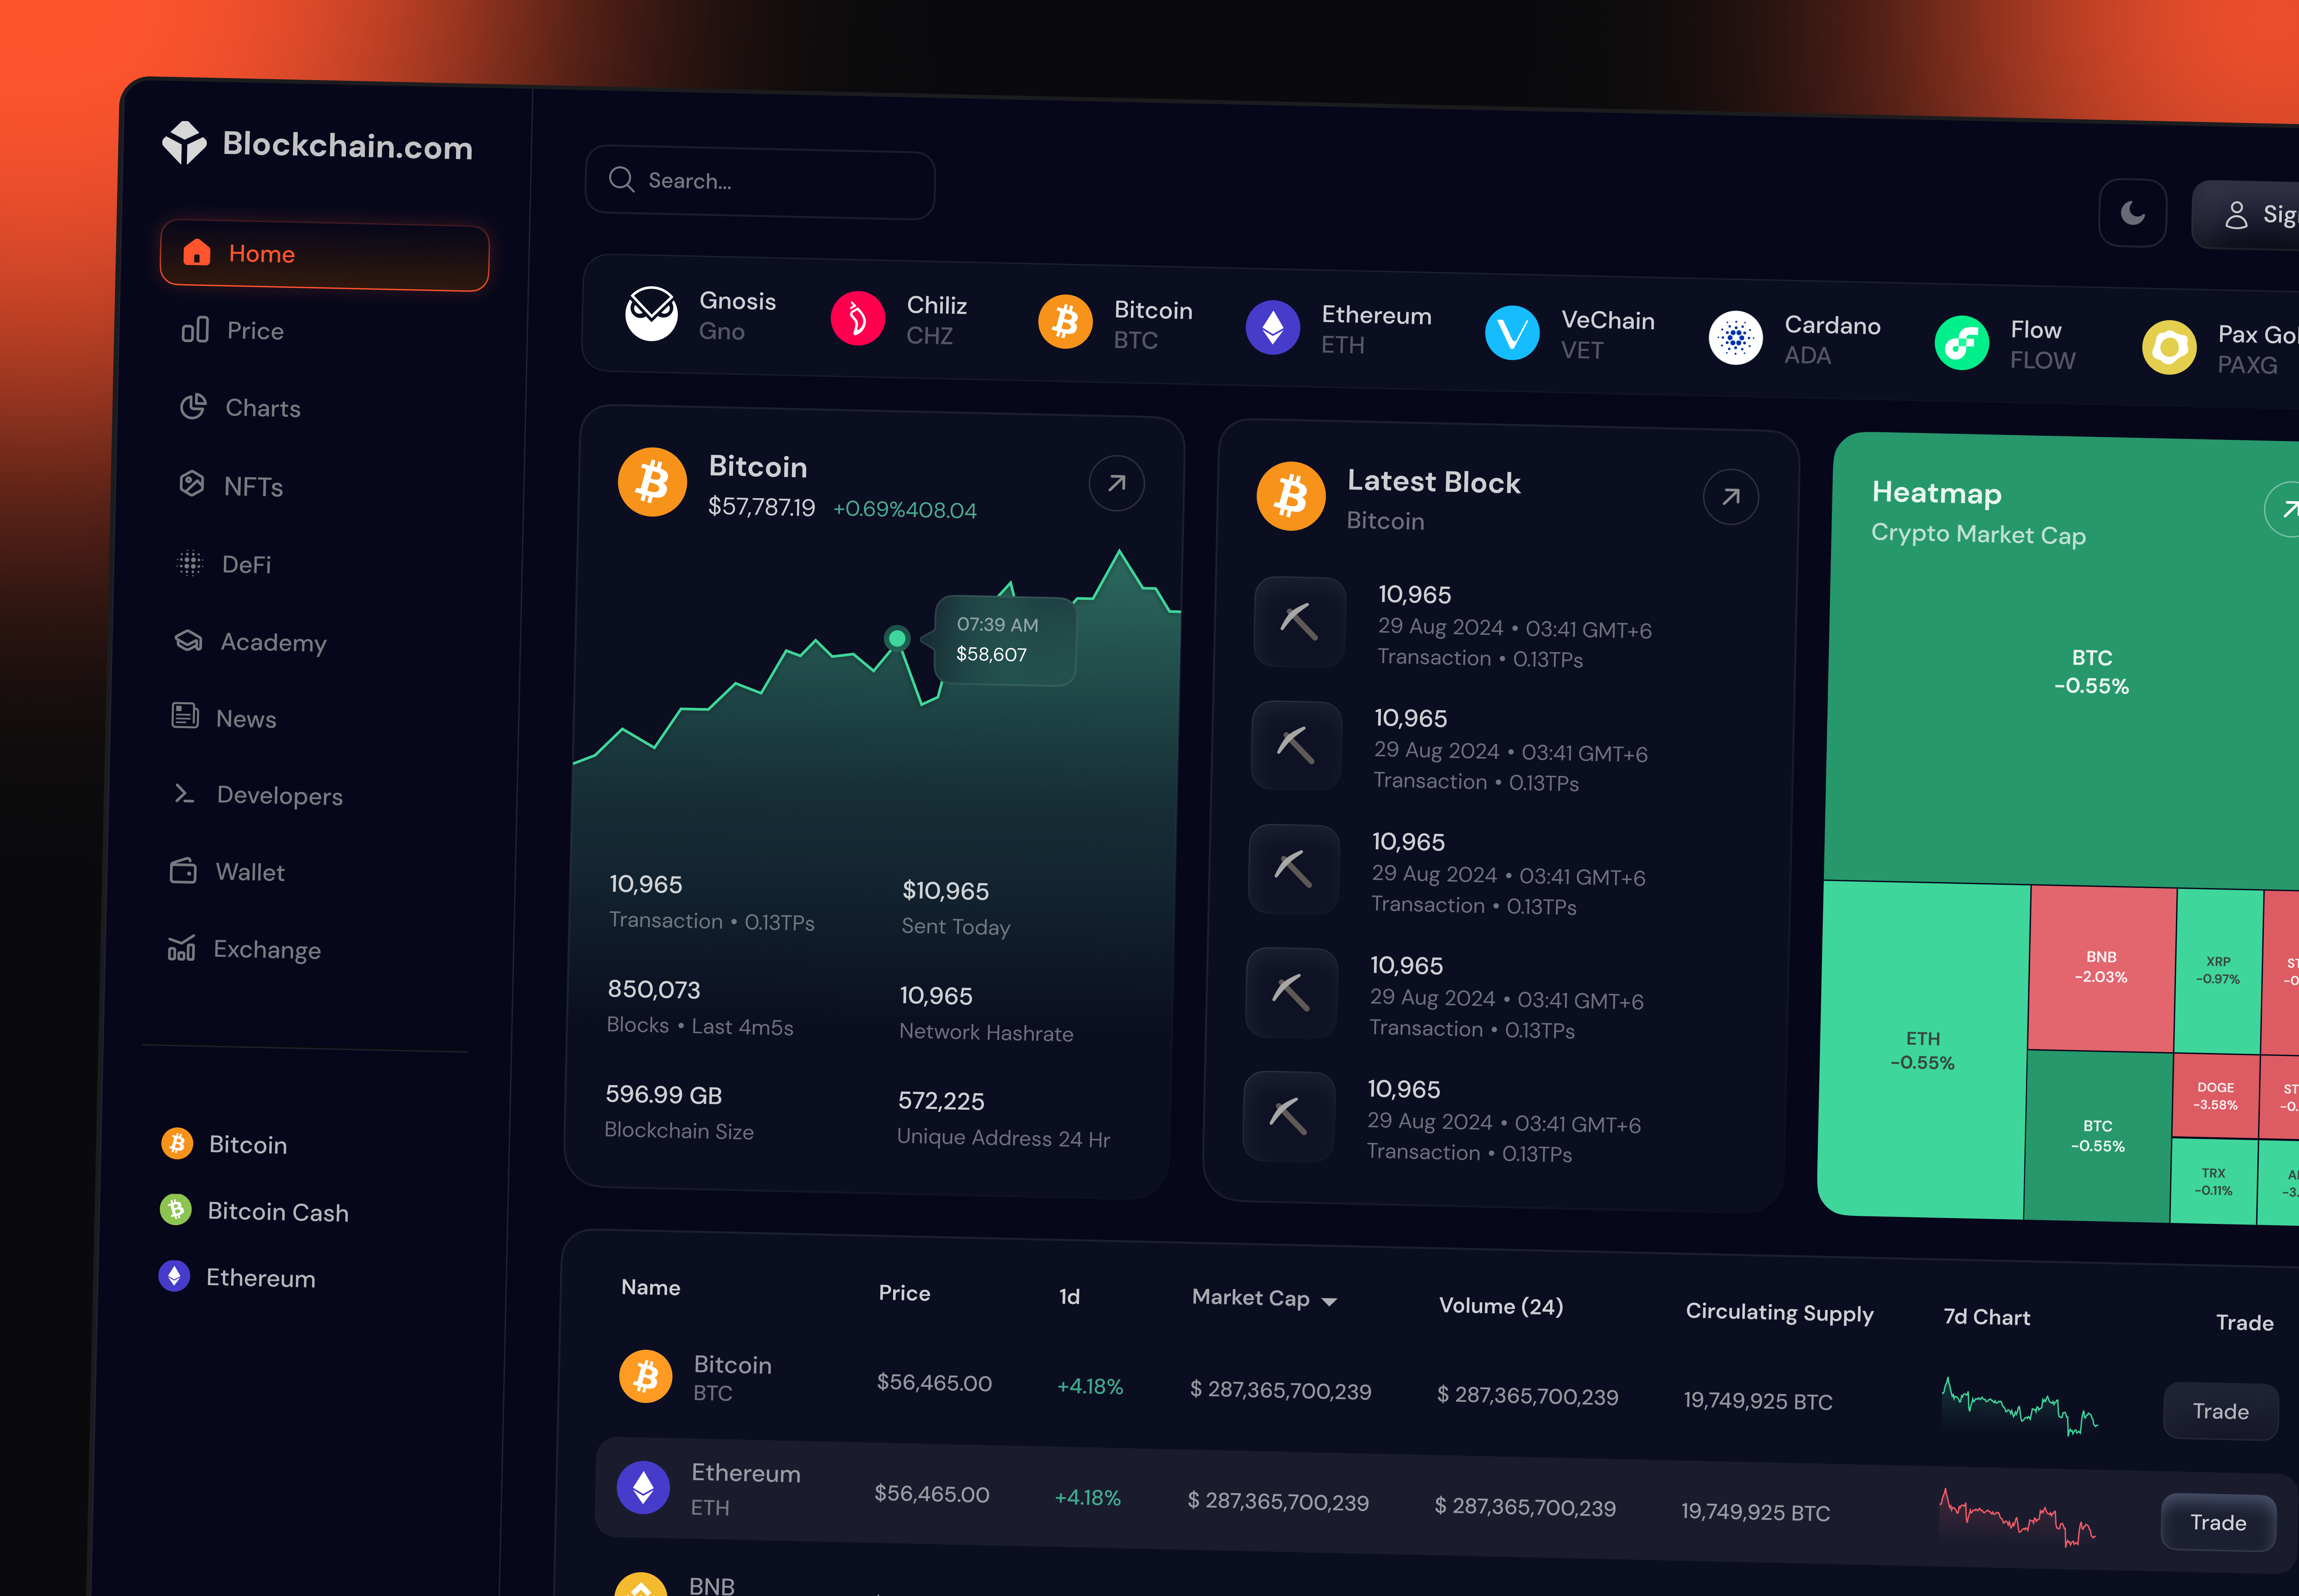Click the News newspaper icon
The image size is (2299, 1596).
point(185,715)
